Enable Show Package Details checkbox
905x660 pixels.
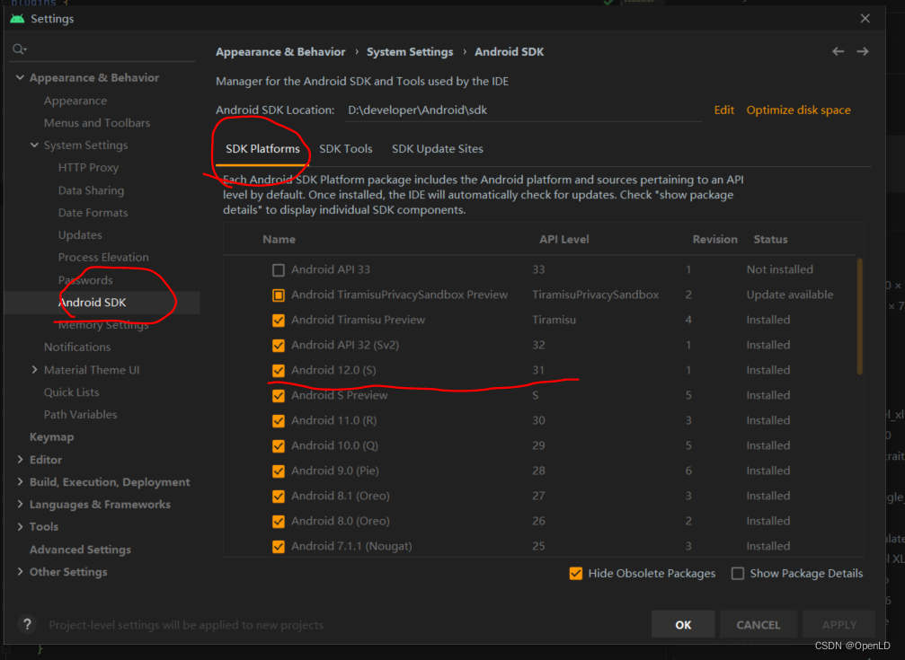(x=738, y=574)
